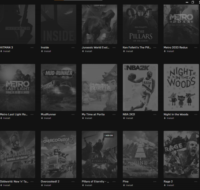The width and height of the screenshot is (200, 190).
Task: Select the Metro Last Light Redux cover
Action: click(x=18, y=87)
